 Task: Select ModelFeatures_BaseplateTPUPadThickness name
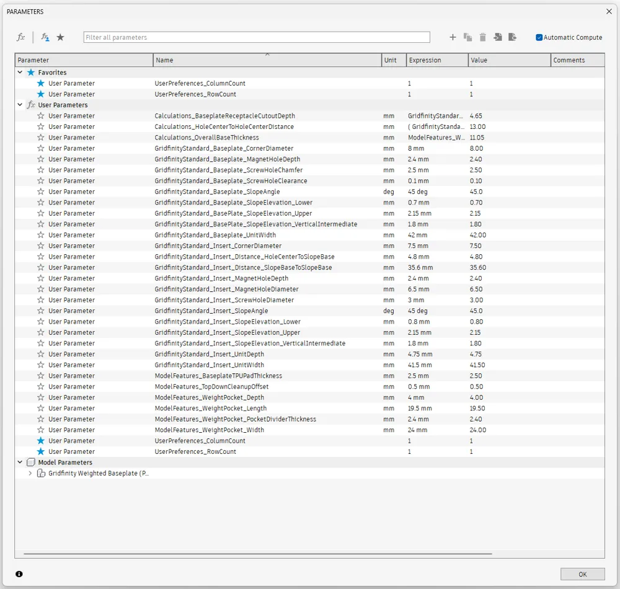click(218, 376)
